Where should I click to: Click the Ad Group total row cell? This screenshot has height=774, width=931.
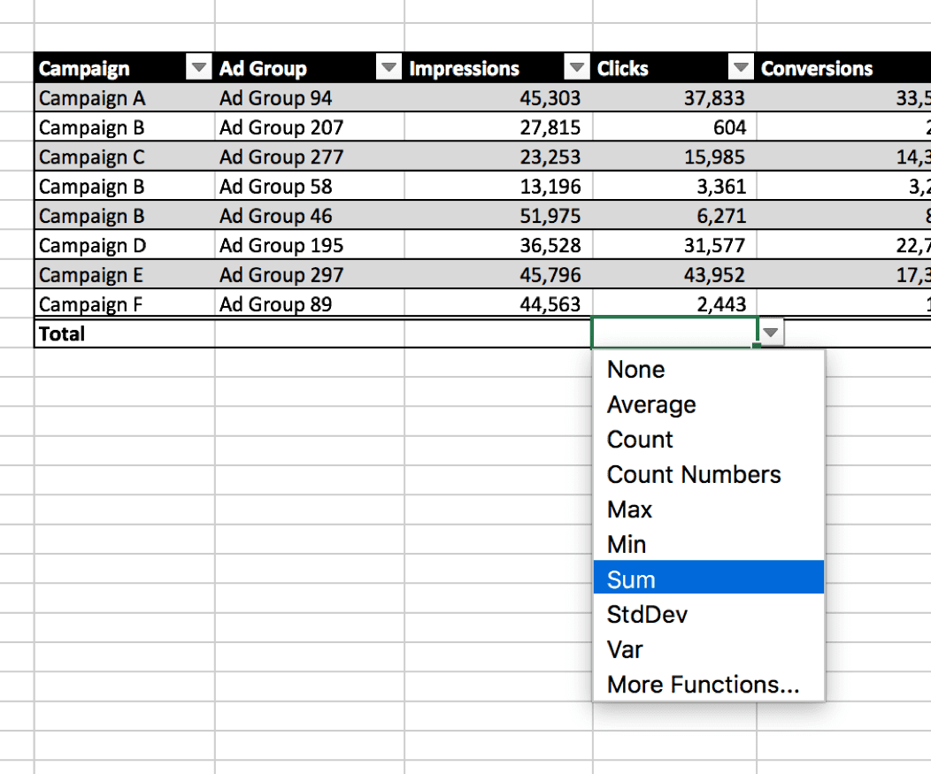click(310, 333)
